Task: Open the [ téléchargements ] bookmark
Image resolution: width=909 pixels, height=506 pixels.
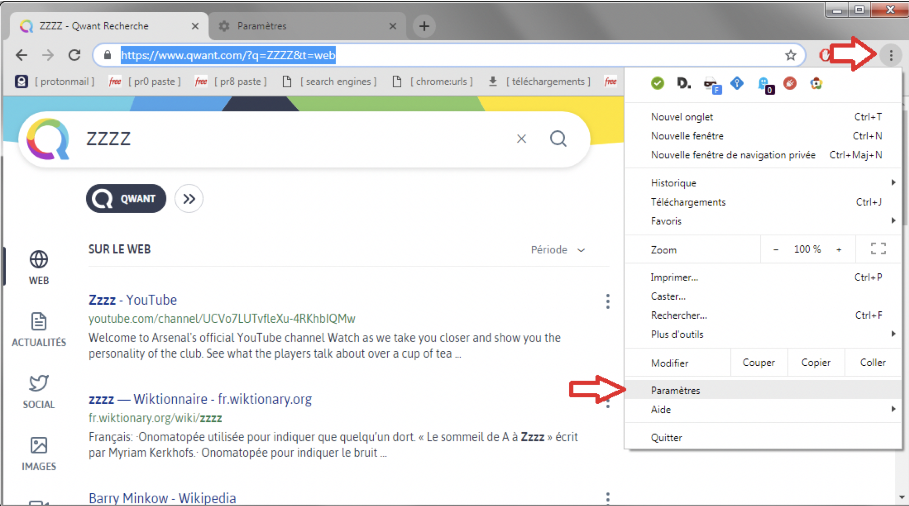Action: [539, 82]
